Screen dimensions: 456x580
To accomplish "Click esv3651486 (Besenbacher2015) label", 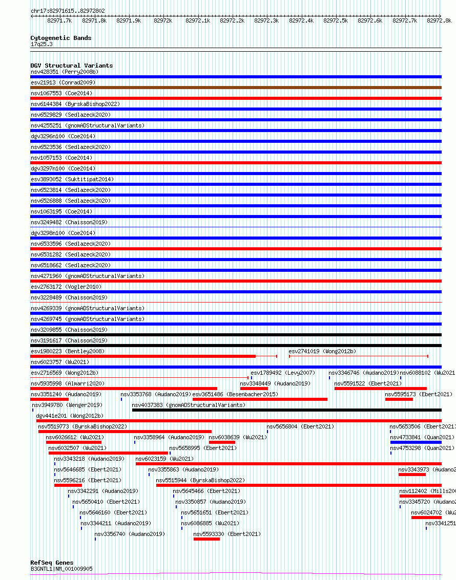I will (235, 394).
